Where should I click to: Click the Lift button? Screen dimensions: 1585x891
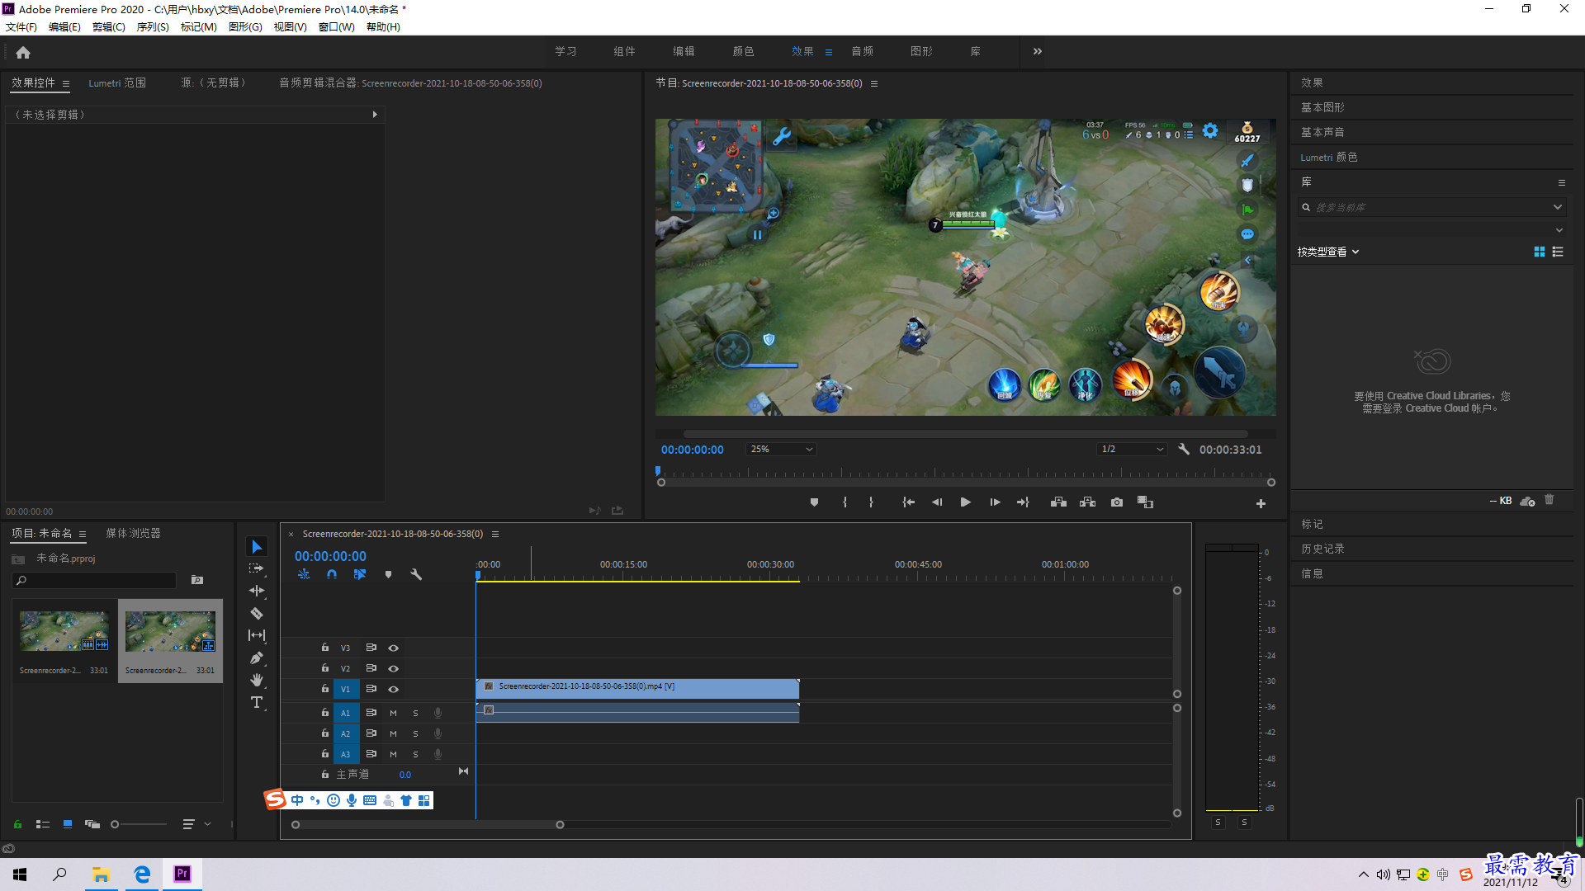click(x=1058, y=502)
